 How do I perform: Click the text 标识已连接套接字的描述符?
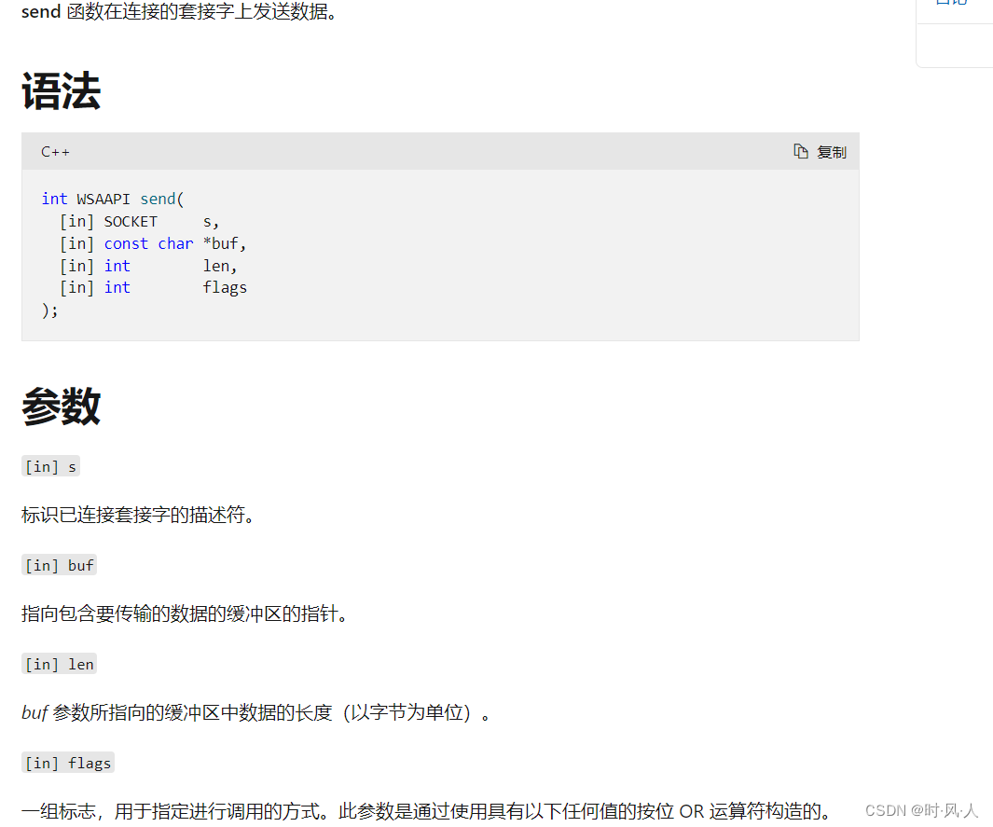pyautogui.click(x=137, y=515)
